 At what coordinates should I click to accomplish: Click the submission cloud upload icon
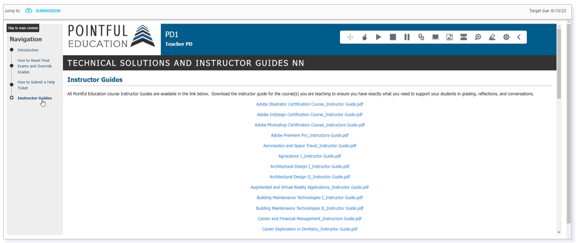tap(29, 10)
